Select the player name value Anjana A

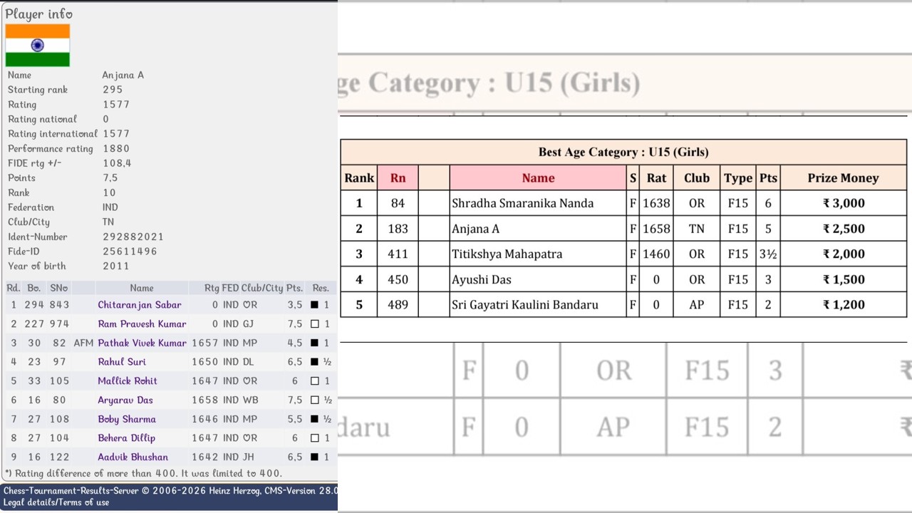(x=123, y=75)
